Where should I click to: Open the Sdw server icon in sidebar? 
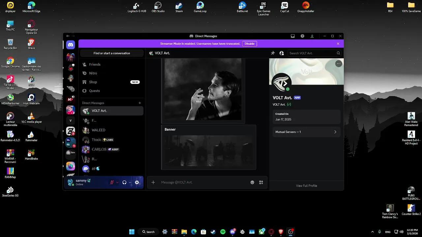tap(71, 152)
